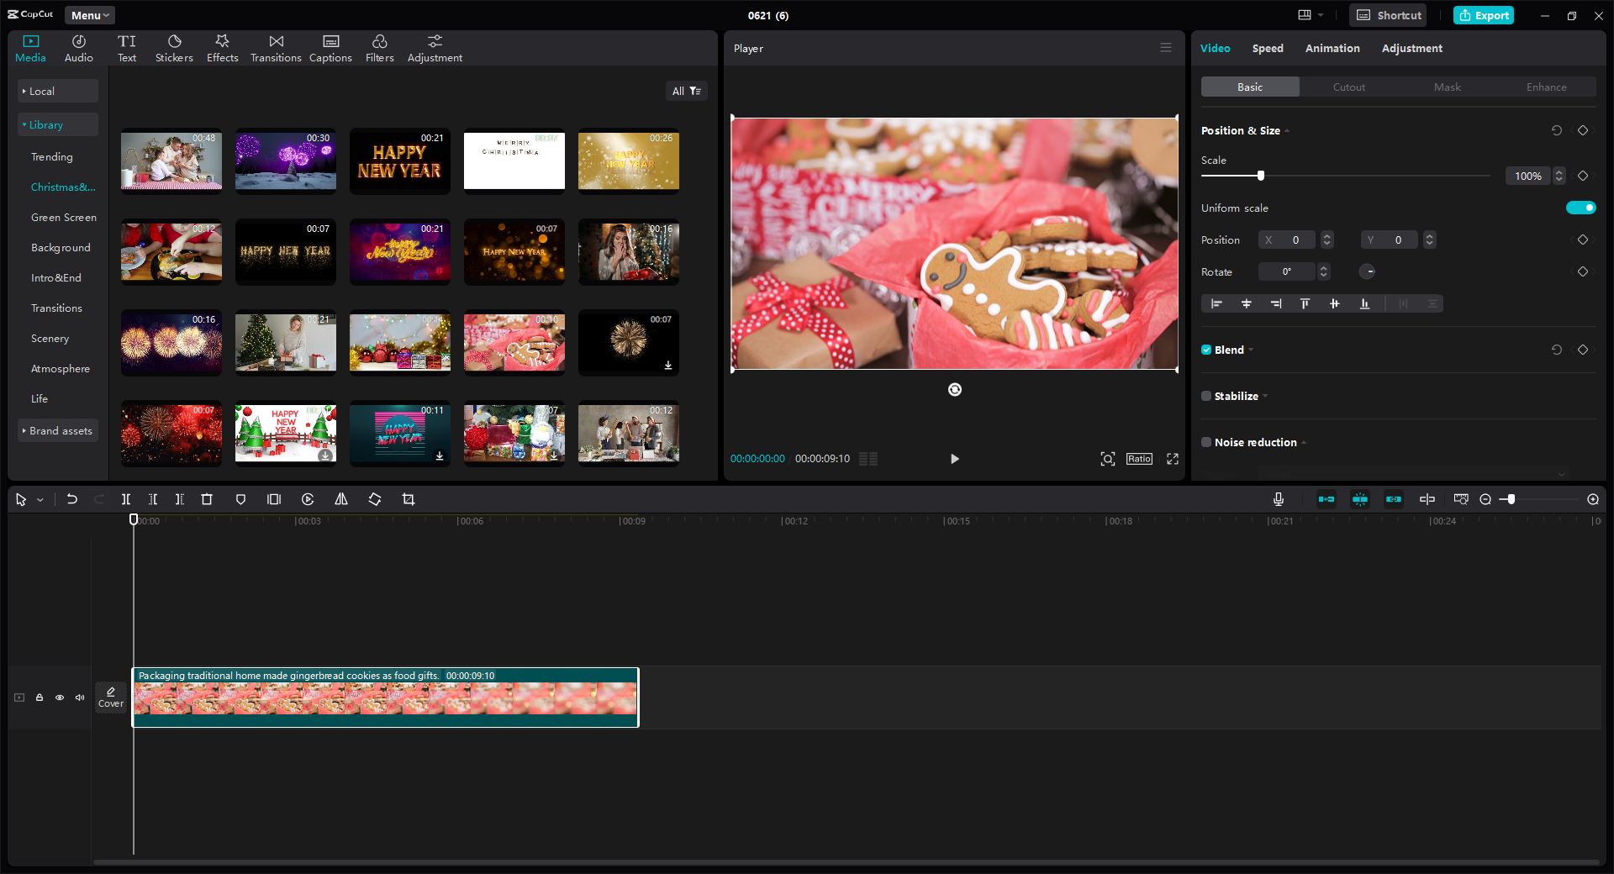Screen dimensions: 1614x874
Task: Click the Scale slider handle
Action: tap(1260, 176)
